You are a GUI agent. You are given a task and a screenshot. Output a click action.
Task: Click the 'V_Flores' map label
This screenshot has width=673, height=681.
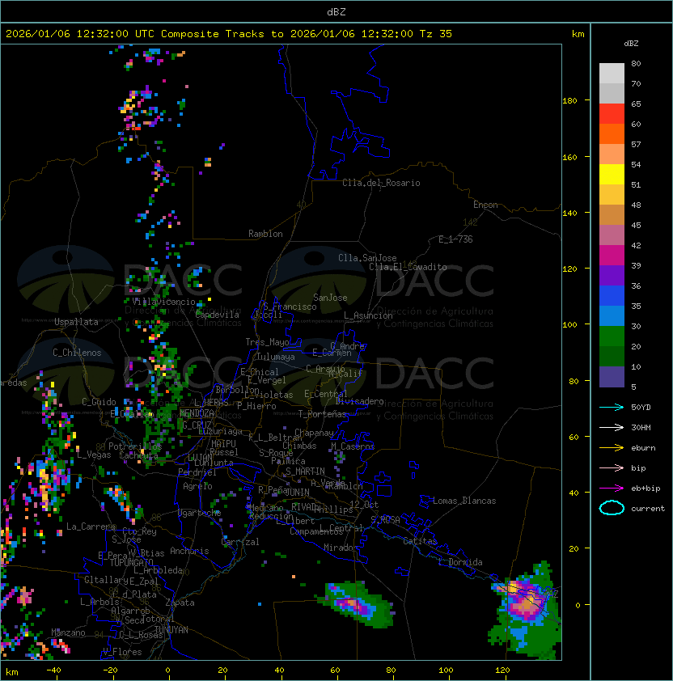[x=122, y=652]
